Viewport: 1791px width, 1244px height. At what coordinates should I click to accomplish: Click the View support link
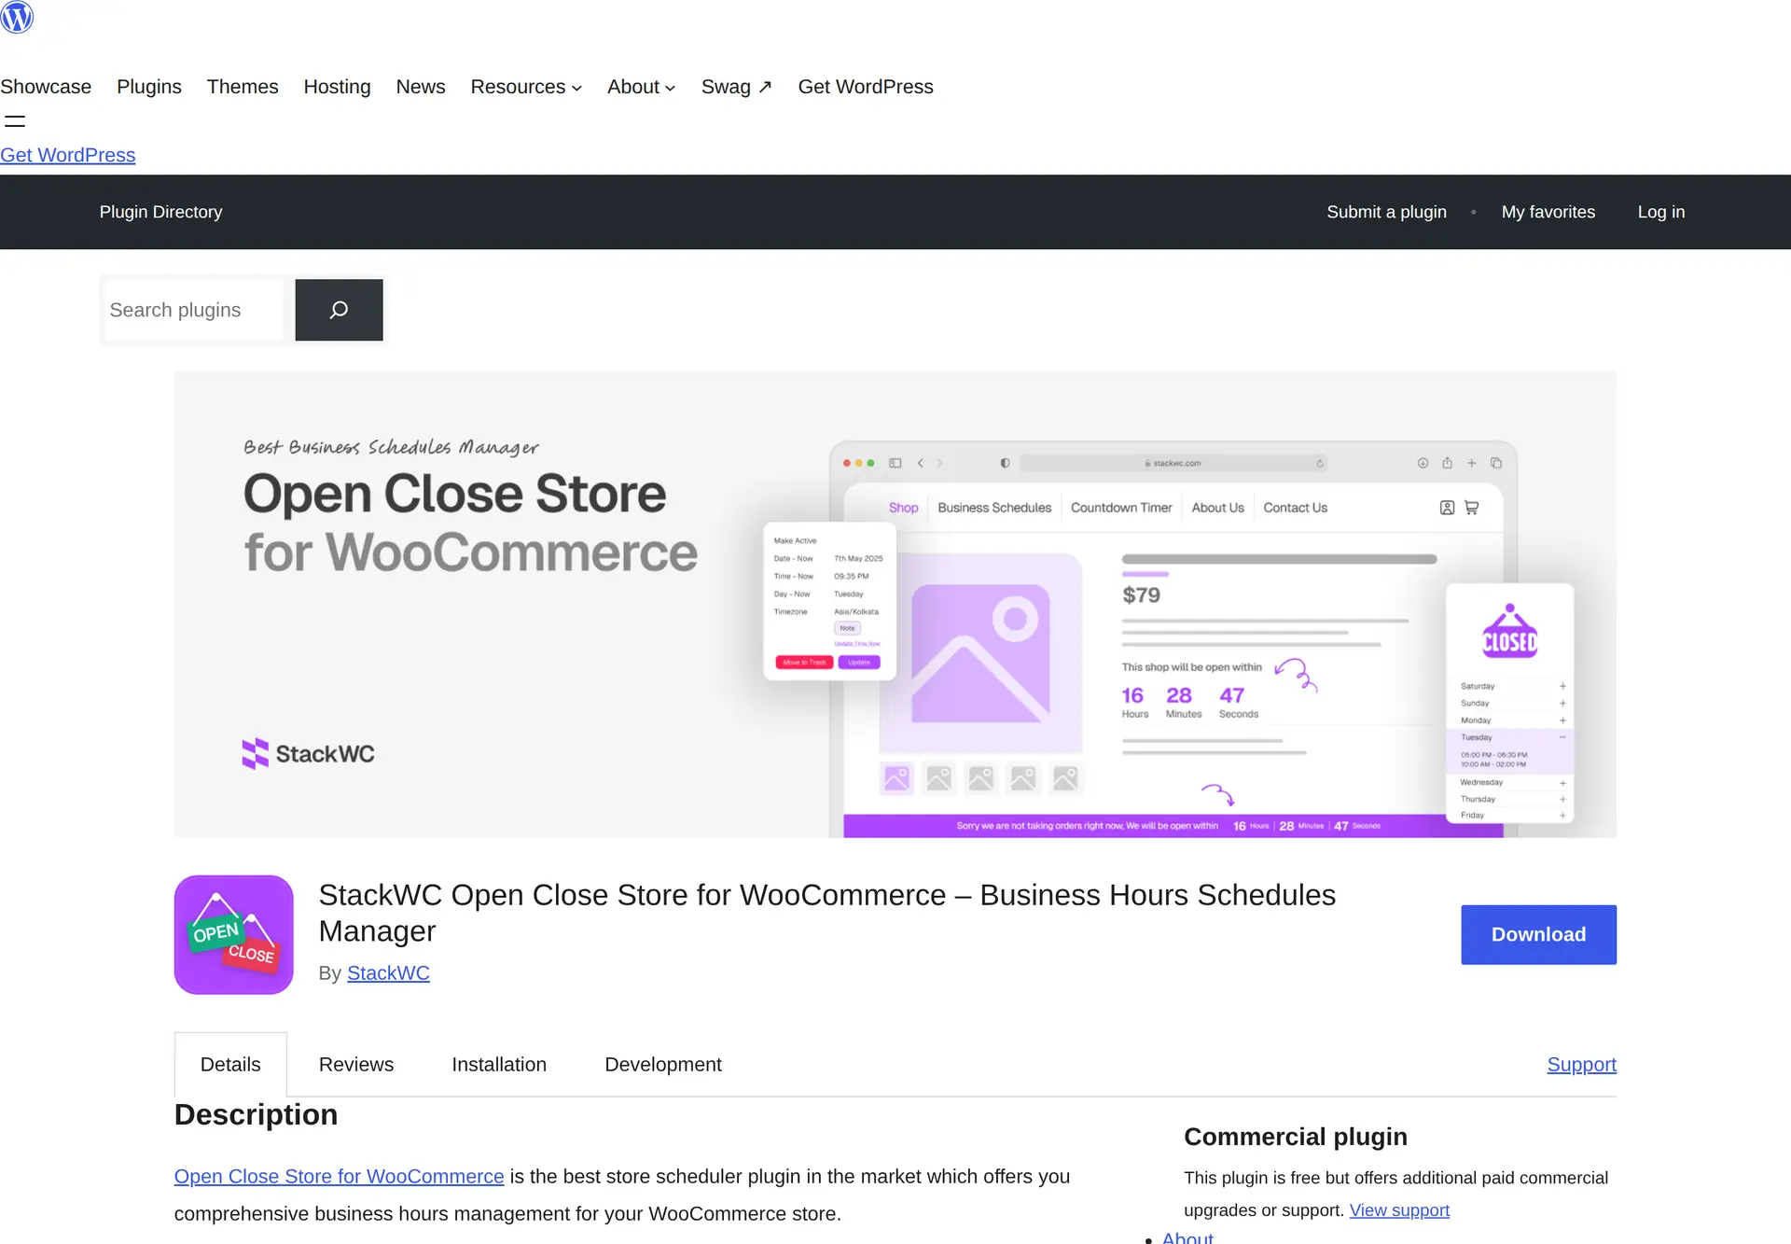point(1399,1209)
